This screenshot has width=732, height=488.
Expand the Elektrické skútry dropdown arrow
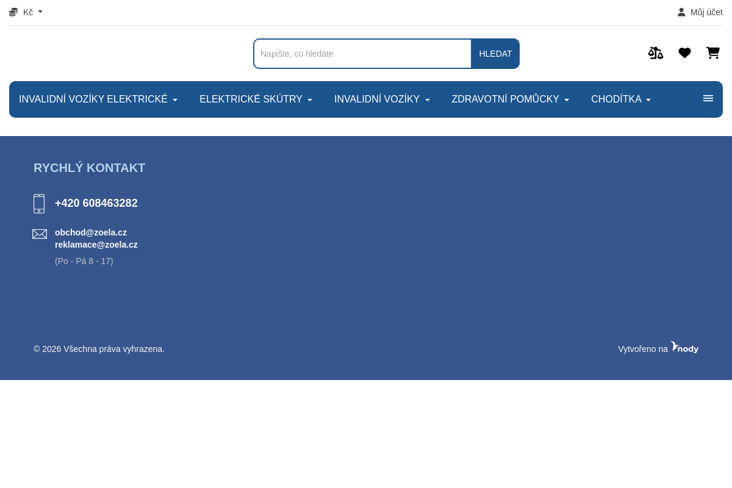click(310, 100)
